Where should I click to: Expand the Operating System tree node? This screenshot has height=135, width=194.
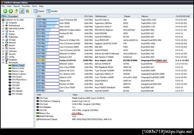[x=3, y=28]
